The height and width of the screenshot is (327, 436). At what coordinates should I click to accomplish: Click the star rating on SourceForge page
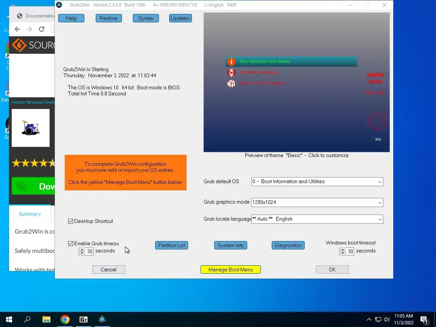[33, 163]
